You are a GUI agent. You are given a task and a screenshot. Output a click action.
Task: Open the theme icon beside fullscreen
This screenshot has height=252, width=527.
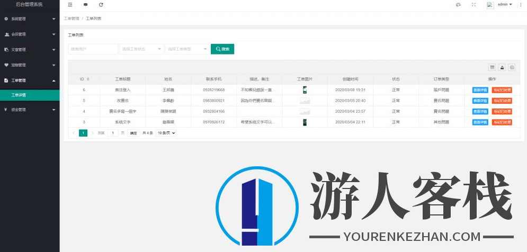(458, 5)
